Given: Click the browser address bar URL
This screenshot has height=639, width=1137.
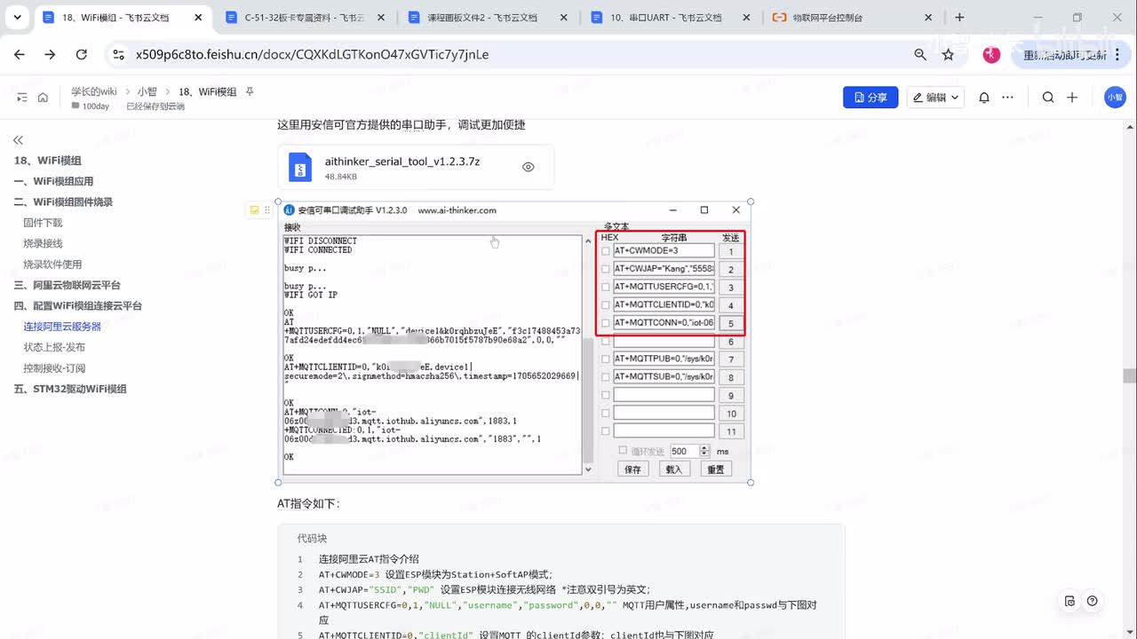Looking at the screenshot, I should pos(312,54).
